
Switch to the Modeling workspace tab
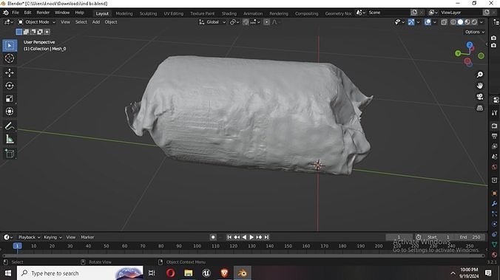click(x=124, y=13)
